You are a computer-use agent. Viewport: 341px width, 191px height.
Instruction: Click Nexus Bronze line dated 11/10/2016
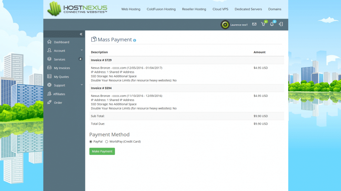pos(126,96)
